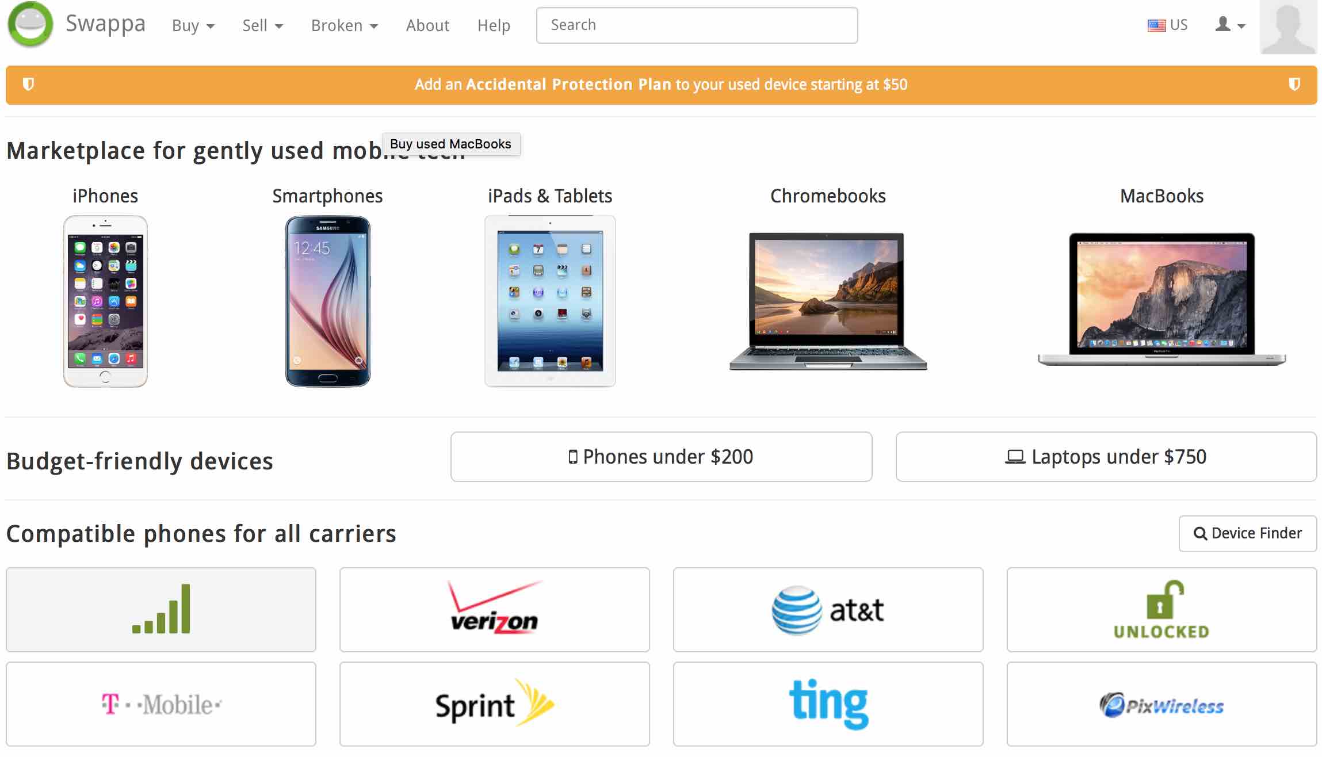Click the Accidental Protection Plan banner link

point(661,85)
